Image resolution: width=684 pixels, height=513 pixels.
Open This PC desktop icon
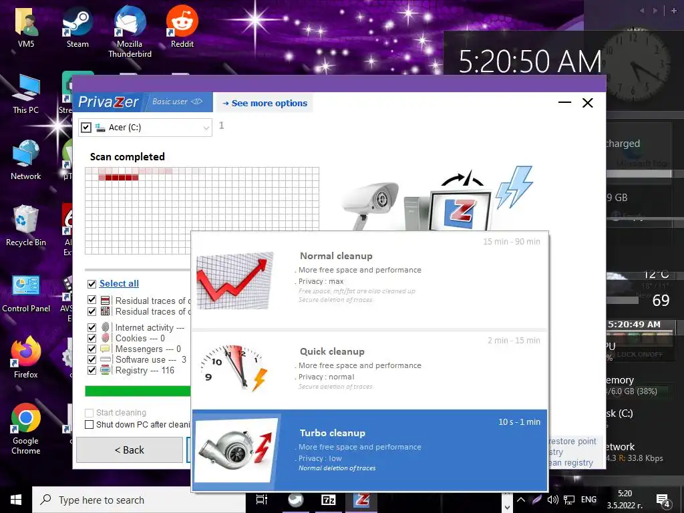(x=26, y=94)
